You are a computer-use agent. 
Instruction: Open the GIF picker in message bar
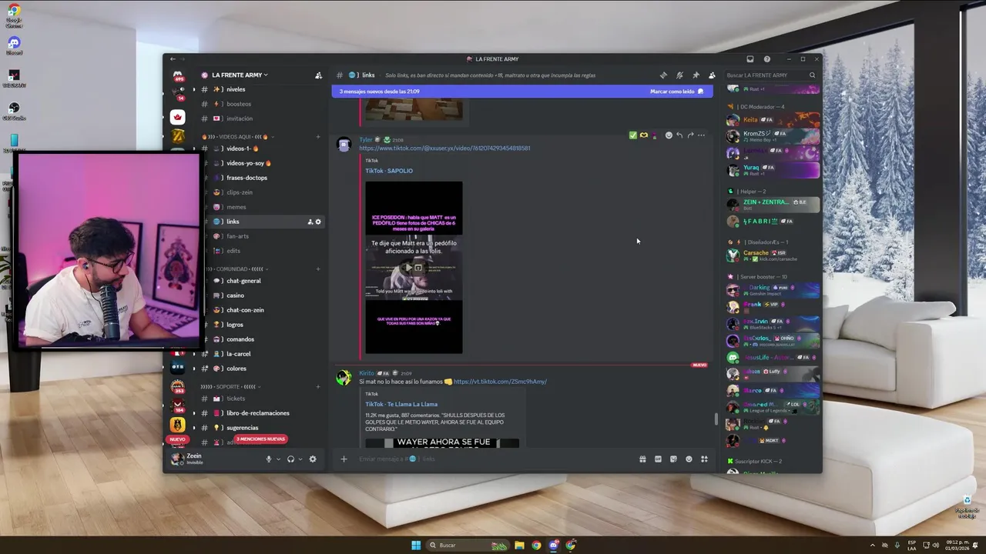pos(658,459)
